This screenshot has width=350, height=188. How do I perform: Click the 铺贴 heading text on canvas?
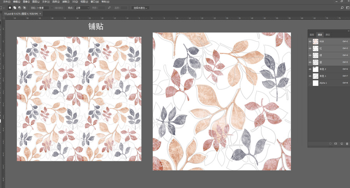[x=96, y=26]
